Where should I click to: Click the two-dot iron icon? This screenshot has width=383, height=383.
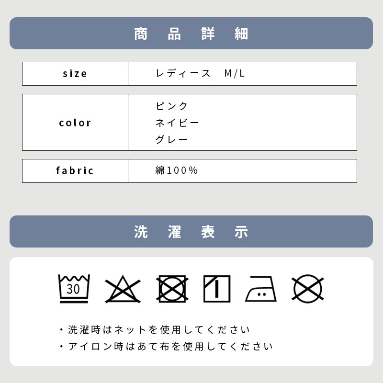261,289
